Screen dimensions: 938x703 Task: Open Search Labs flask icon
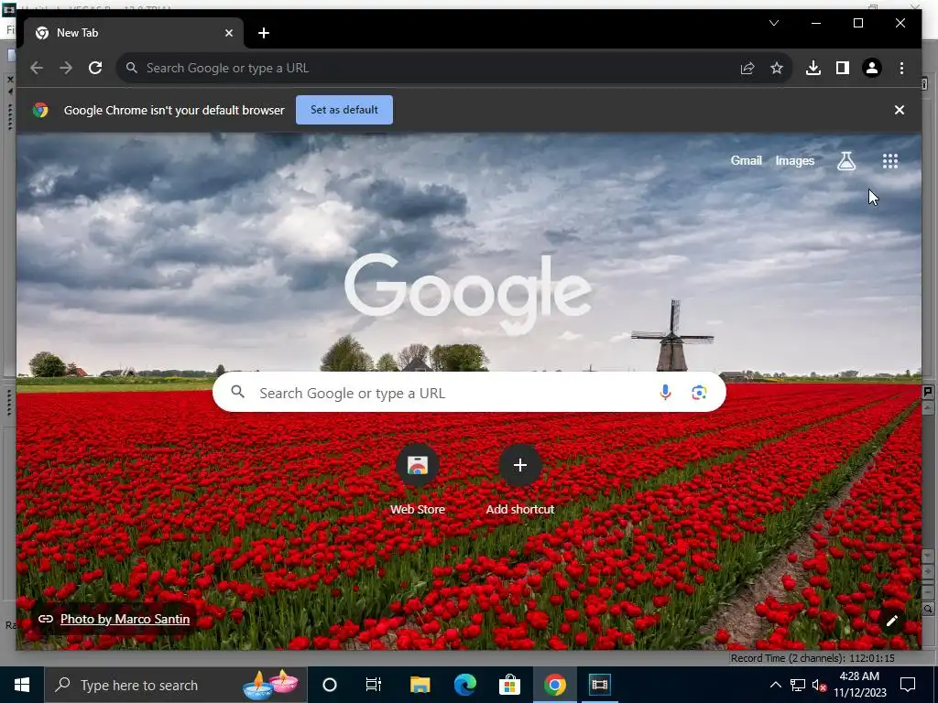click(x=845, y=161)
